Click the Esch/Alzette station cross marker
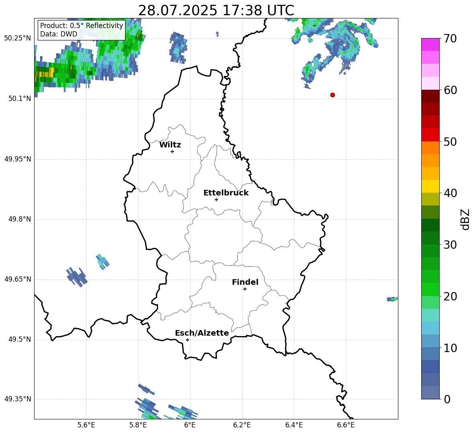 [187, 340]
